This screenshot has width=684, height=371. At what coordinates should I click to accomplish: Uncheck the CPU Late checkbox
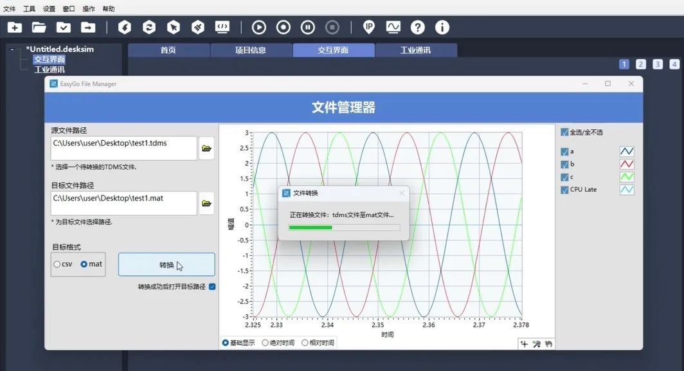point(564,190)
